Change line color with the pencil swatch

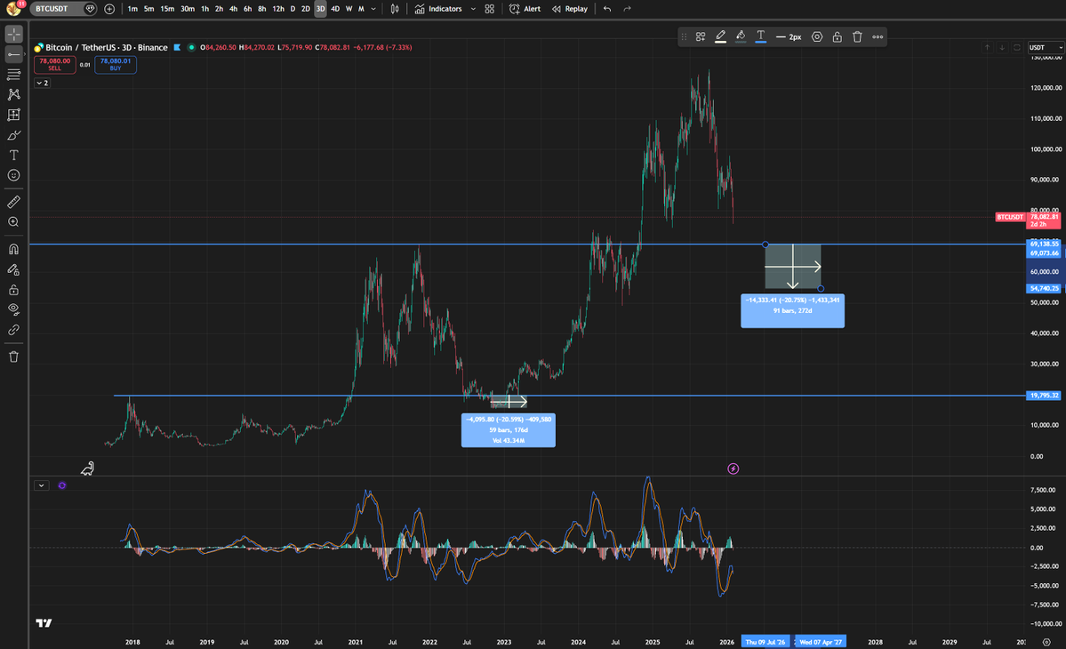721,36
